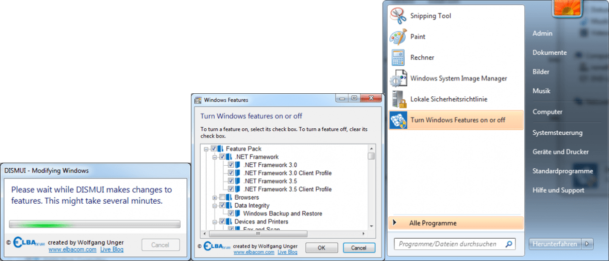Screen dimensions: 609x261
Task: Click the magnifier icon in Start search box
Action: [508, 244]
